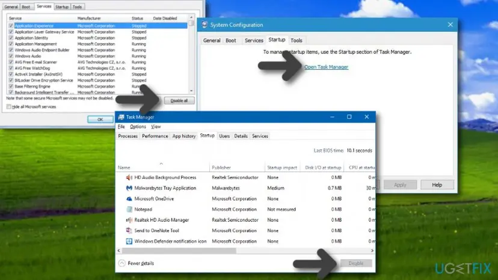Select the ActiveX Installer (AxInstSV) row
Viewport: 498px width, 280px height.
coord(97,75)
